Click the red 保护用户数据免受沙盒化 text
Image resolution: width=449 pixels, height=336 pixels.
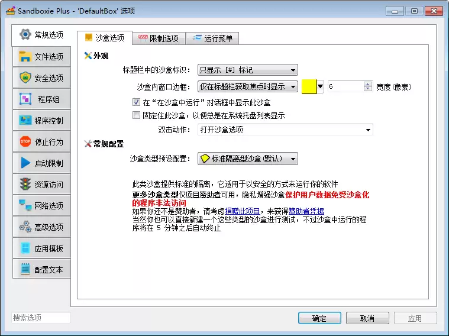(327, 195)
